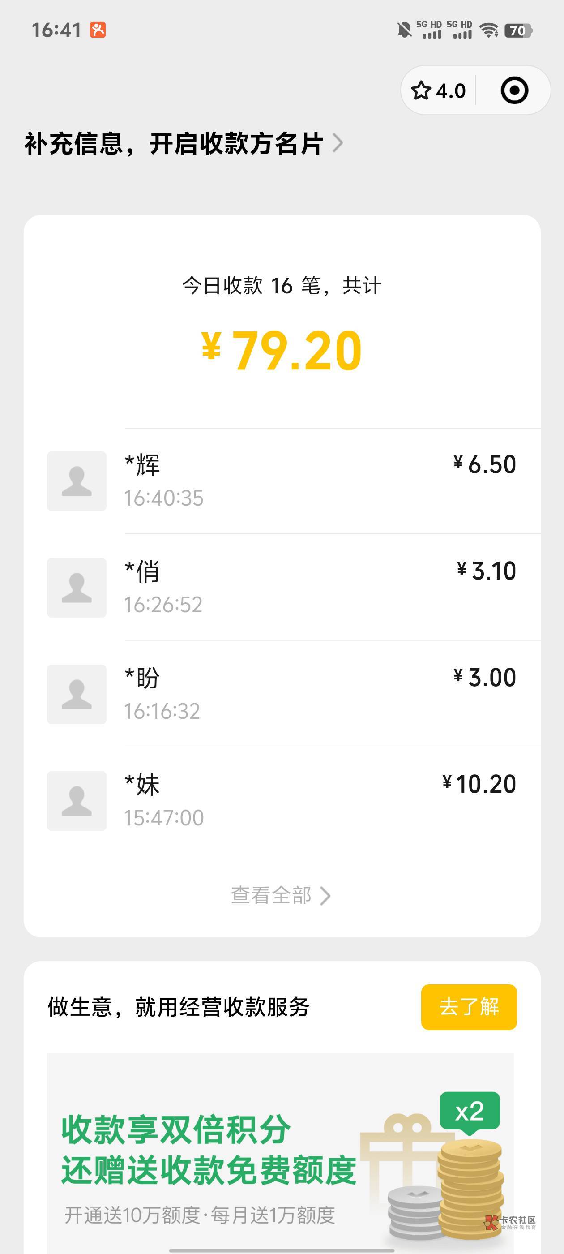Tap the mini program close target icon
Image resolution: width=564 pixels, height=1254 pixels.
click(514, 90)
